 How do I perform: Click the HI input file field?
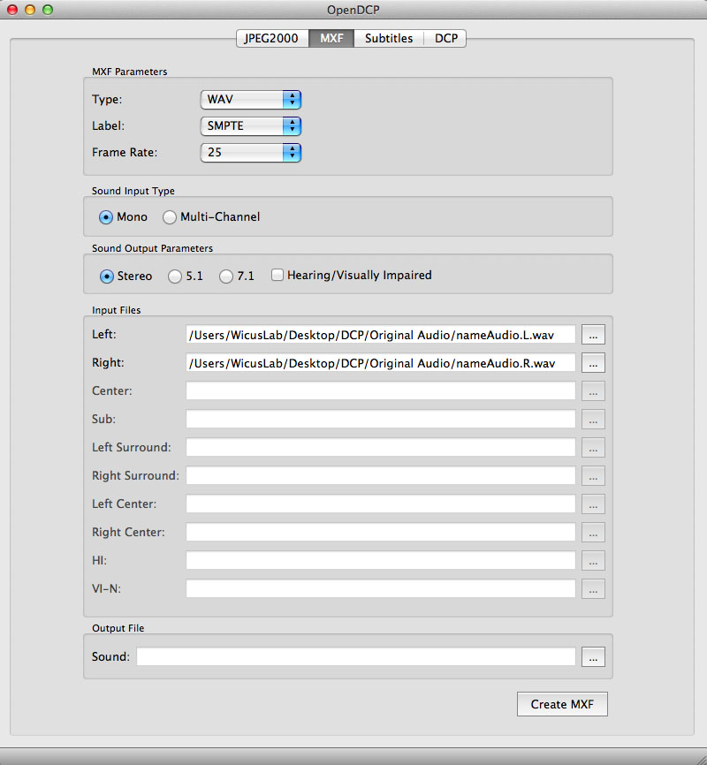pyautogui.click(x=380, y=561)
